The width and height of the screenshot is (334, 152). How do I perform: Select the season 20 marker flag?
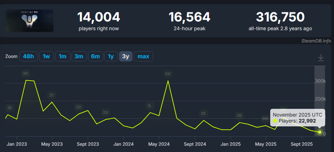25,73
